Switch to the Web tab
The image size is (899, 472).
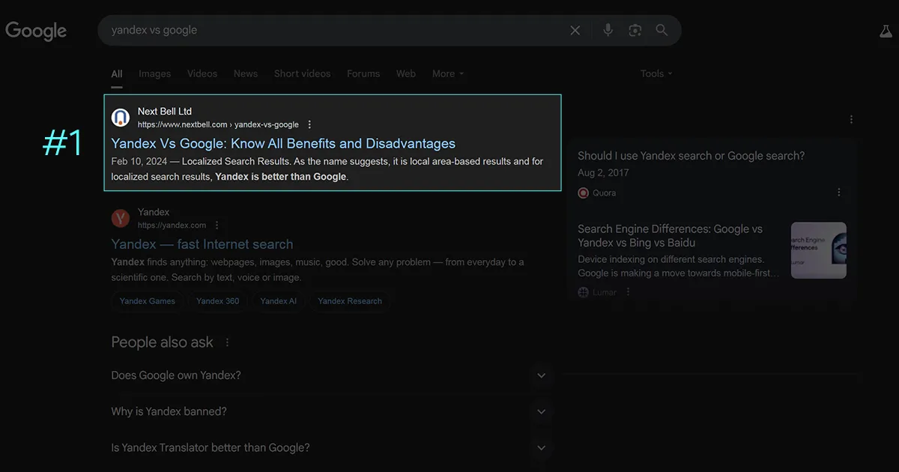406,73
